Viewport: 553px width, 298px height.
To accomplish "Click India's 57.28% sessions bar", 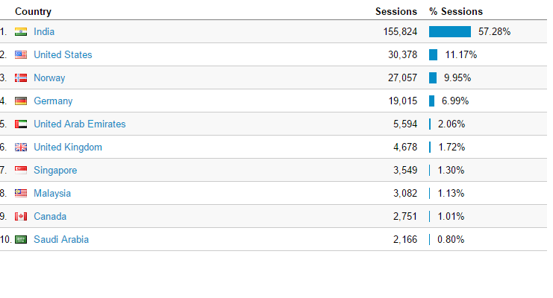I will (450, 32).
